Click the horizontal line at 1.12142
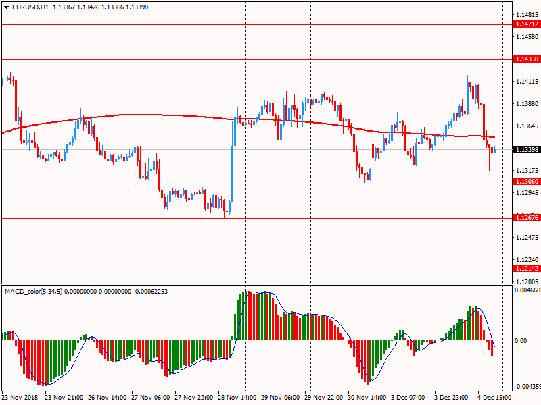The image size is (541, 405). (270, 268)
